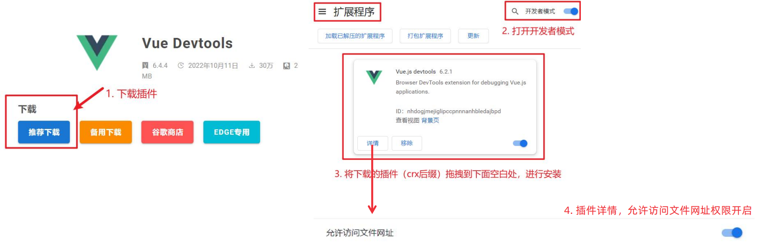Click the large Vue Devtools logo
757x248 pixels.
pos(97,52)
